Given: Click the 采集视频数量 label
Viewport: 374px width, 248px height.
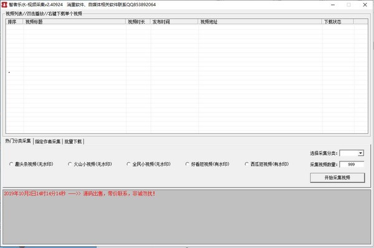Looking at the screenshot, I should click(324, 165).
